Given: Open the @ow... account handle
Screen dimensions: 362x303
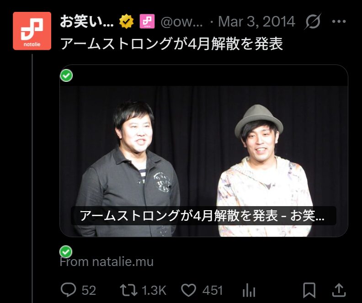Looking at the screenshot, I should click(x=182, y=21).
